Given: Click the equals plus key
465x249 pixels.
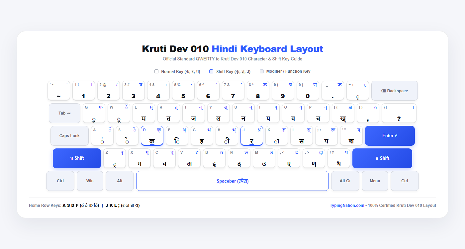Looking at the screenshot, I should click(x=357, y=91).
